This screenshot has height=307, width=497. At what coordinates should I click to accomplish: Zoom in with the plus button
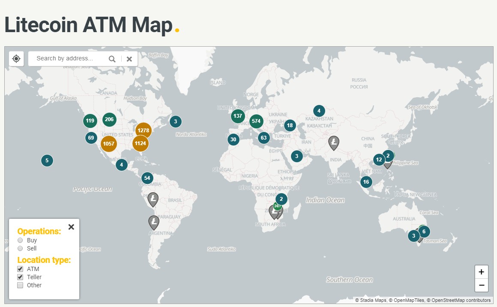pos(481,272)
